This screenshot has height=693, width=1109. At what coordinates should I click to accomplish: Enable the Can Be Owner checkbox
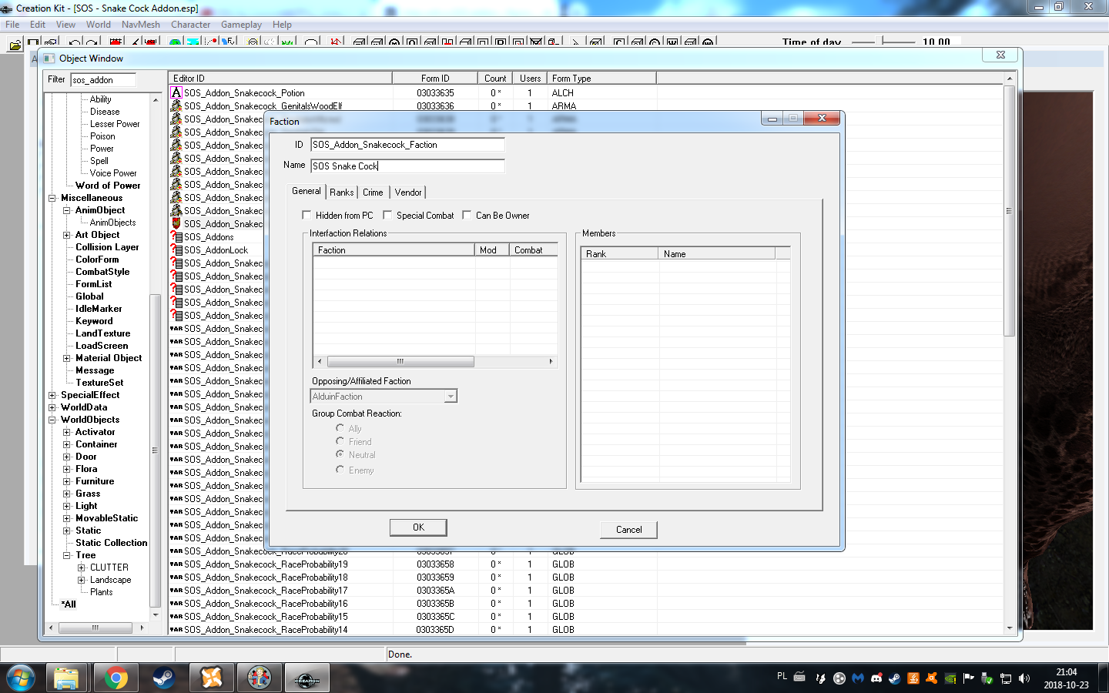point(467,215)
